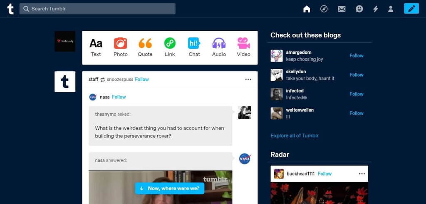The width and height of the screenshot is (426, 204).
Task: Click the staff blog Tumblr avatar
Action: [x=65, y=82]
